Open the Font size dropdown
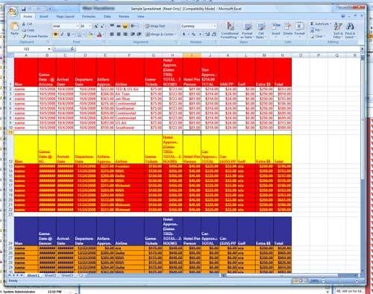 (x=90, y=26)
